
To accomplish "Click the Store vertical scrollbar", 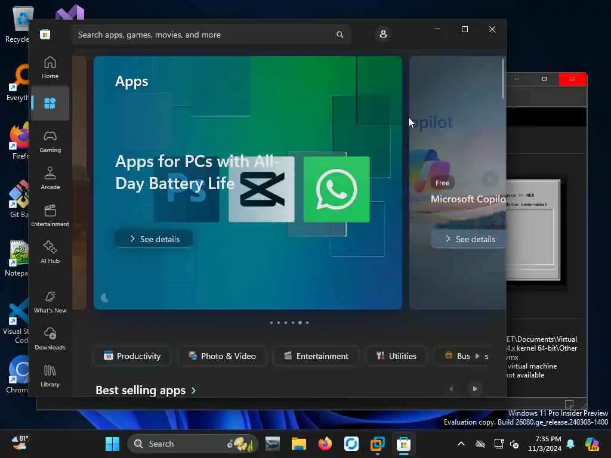I will (503, 79).
